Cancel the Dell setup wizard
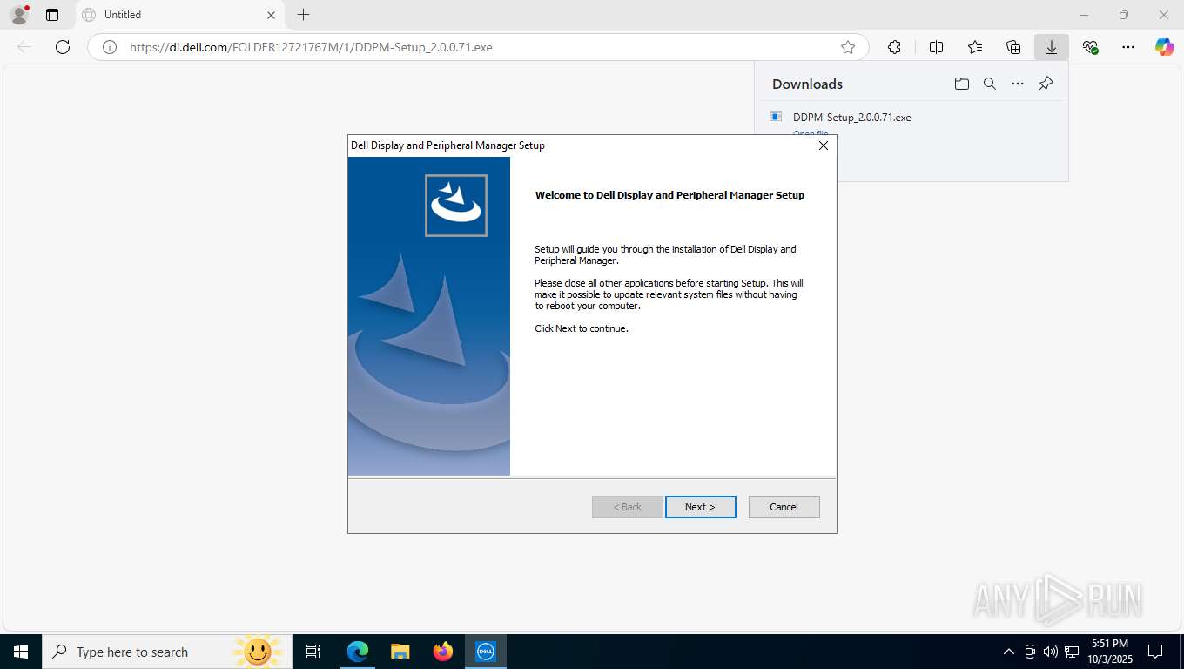The image size is (1184, 669). coord(784,507)
